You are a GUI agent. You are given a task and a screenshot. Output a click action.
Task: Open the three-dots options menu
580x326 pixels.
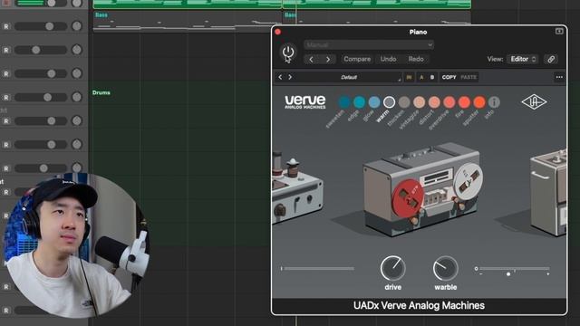pyautogui.click(x=559, y=77)
